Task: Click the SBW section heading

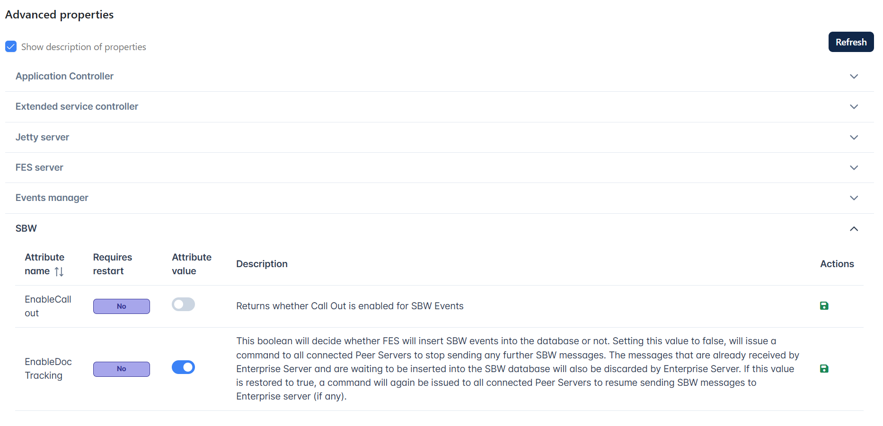Action: [26, 228]
